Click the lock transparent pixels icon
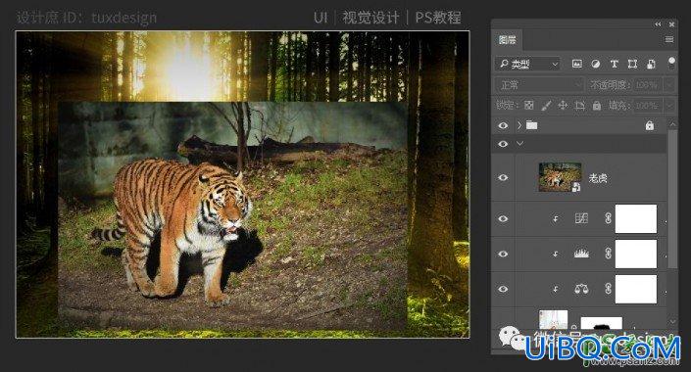691x372 pixels. click(x=529, y=105)
